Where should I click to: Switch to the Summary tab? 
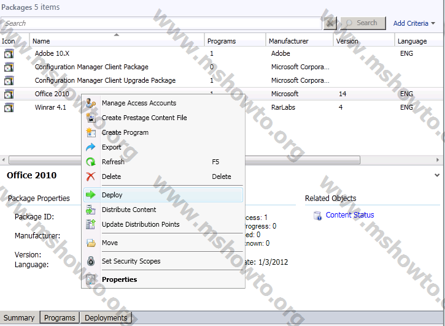(x=19, y=318)
